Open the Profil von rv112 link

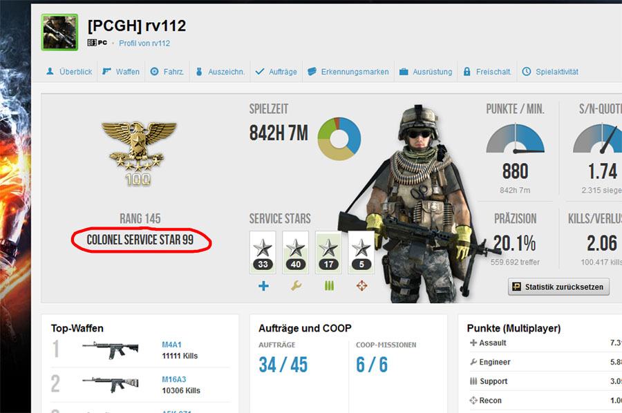click(144, 44)
